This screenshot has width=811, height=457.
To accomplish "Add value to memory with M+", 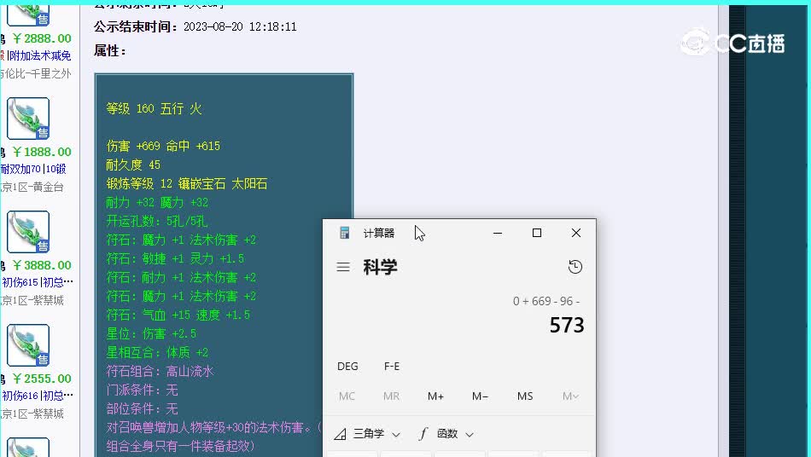I will point(435,396).
